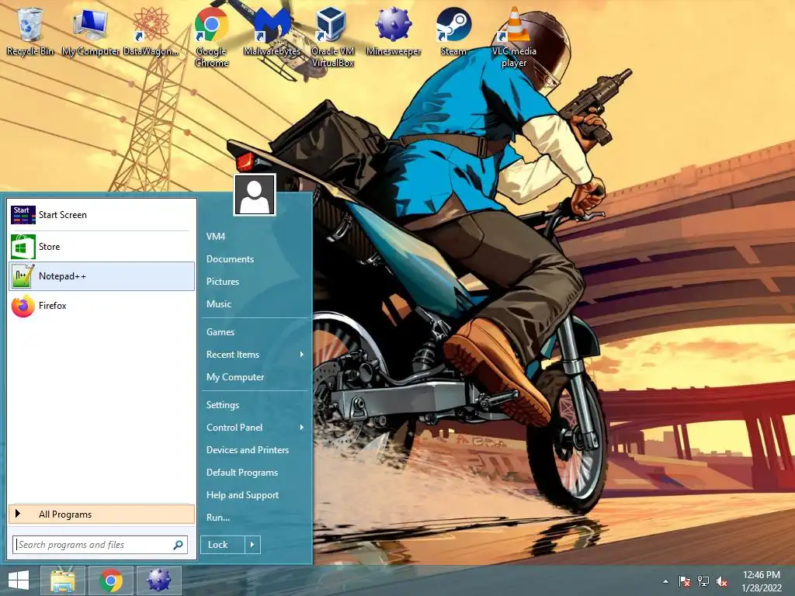Screen dimensions: 795x596
Task: Open My Computer desktop icon
Action: click(x=90, y=29)
